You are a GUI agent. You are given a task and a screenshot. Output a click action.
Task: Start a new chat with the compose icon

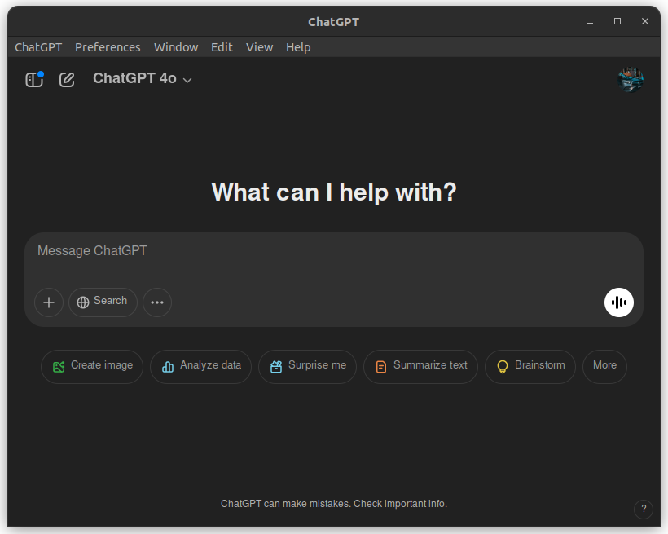click(67, 80)
